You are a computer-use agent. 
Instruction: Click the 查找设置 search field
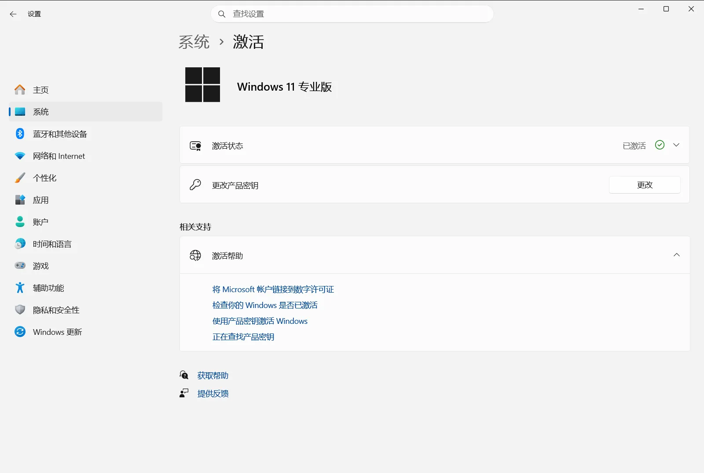click(352, 14)
